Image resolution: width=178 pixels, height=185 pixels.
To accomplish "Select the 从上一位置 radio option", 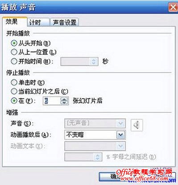I will [14, 52].
